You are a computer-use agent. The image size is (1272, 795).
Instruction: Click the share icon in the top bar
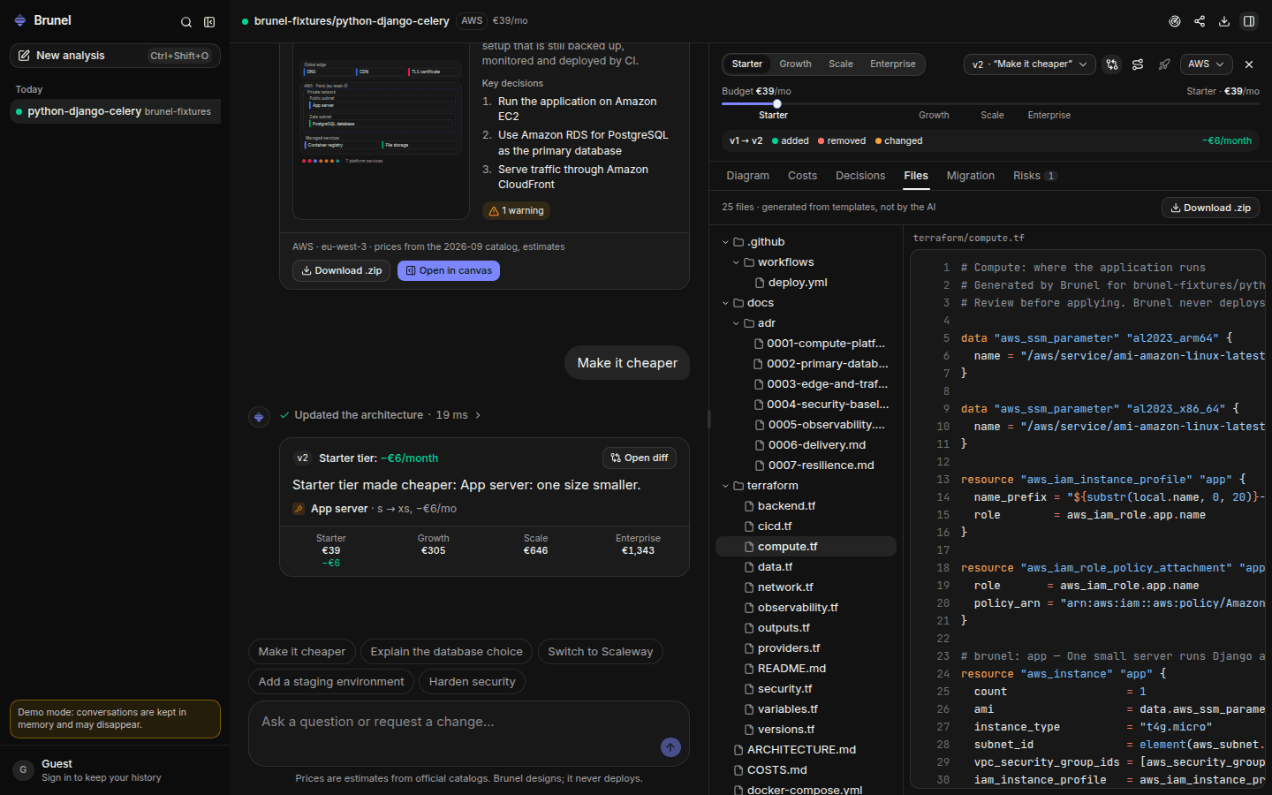tap(1200, 21)
